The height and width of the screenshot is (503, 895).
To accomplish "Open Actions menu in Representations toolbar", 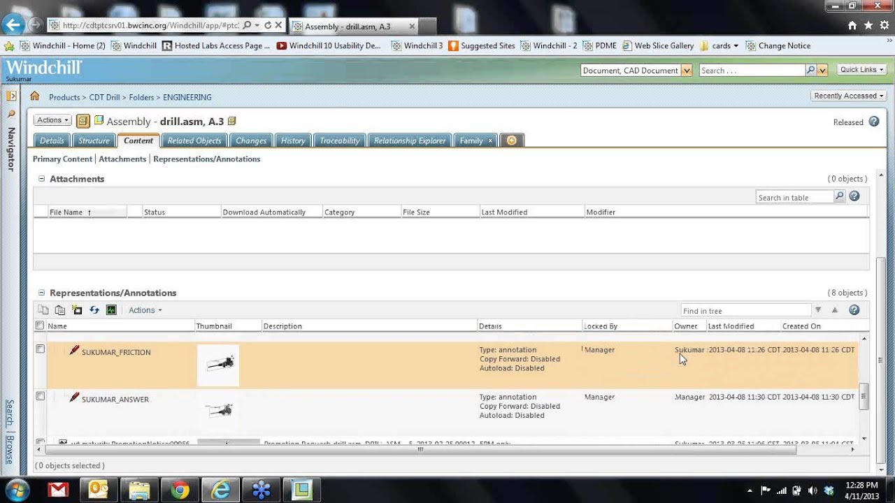I will click(145, 310).
